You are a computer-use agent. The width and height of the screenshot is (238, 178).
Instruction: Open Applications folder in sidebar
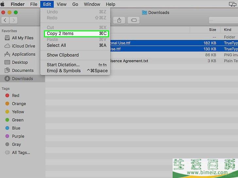(x=24, y=54)
